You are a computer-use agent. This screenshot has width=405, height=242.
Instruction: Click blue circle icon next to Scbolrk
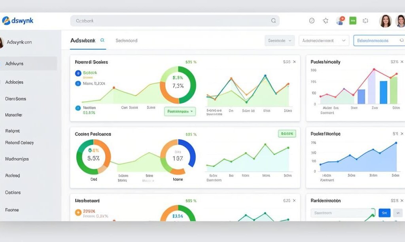(x=78, y=73)
